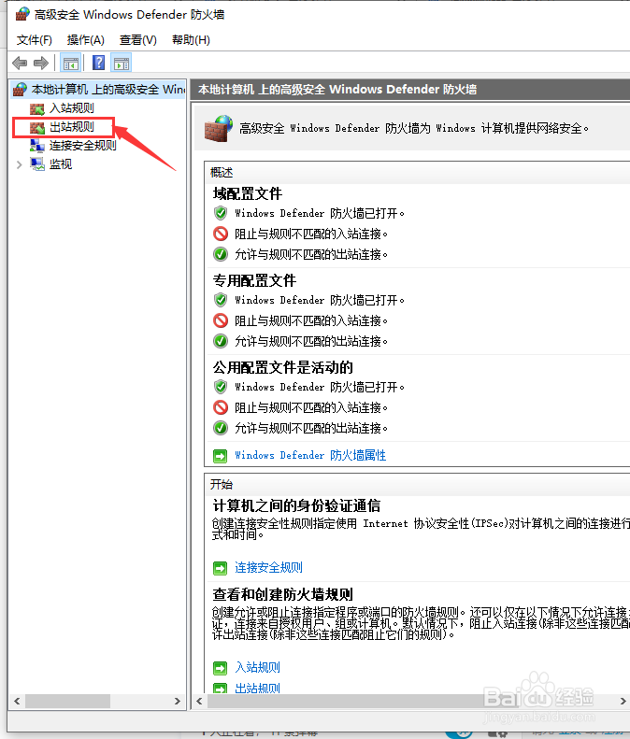Screen dimensions: 630x739
Task: Toggle the show/hide console tree toolbar icon
Action: coord(71,63)
